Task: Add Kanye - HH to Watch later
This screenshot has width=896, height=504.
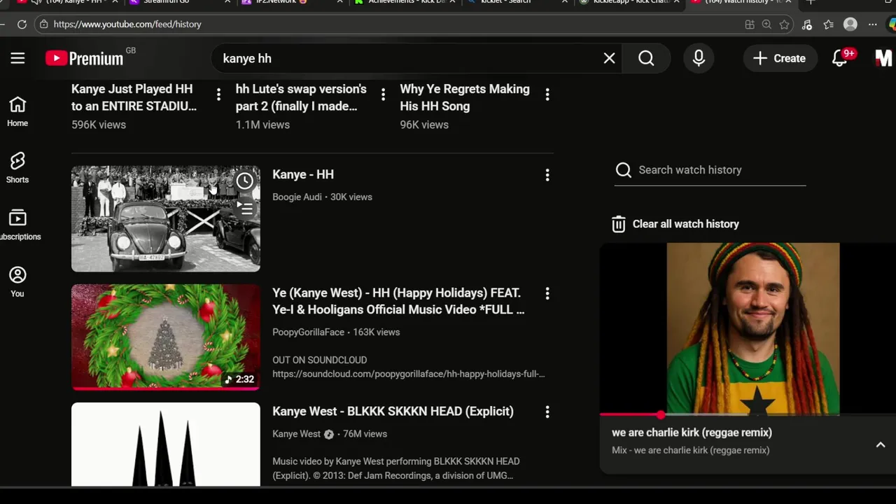Action: point(244,181)
